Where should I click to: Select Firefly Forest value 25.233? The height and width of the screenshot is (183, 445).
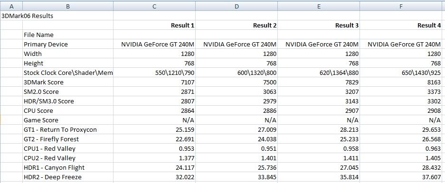(x=319, y=139)
